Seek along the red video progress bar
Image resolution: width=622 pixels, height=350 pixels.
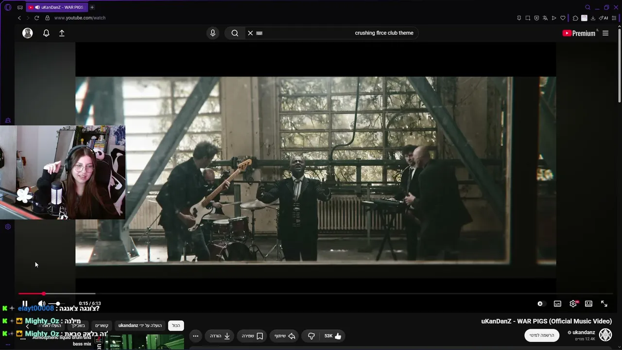pyautogui.click(x=315, y=294)
